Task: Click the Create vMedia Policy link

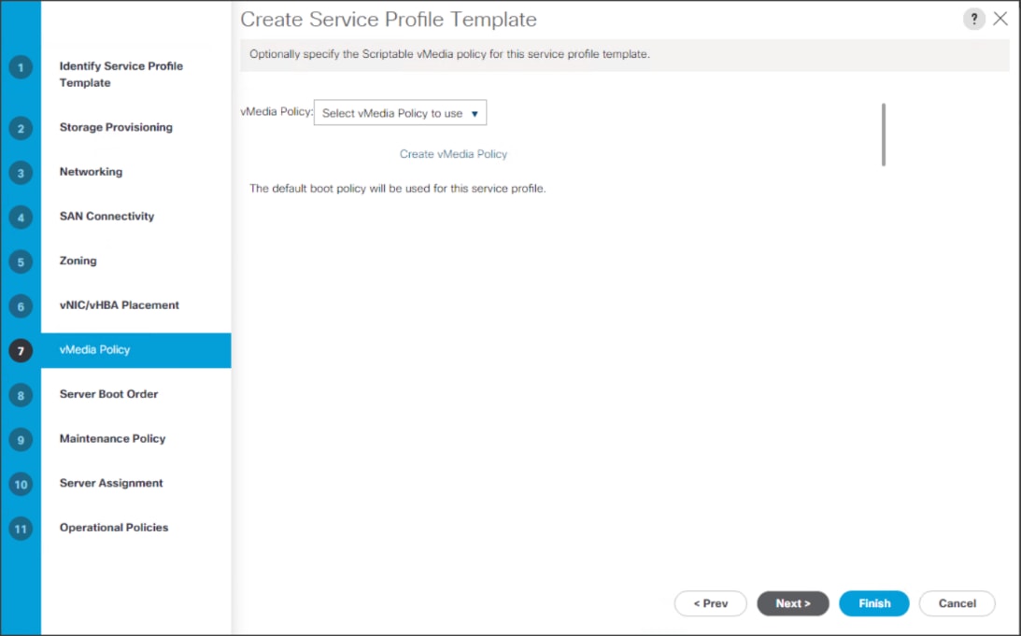Action: [453, 153]
